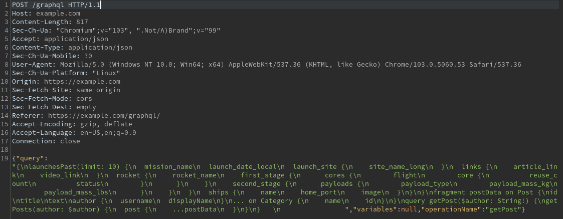This screenshot has width=563, height=219.
Task: Select the Accept-Encoding gzip, deflate line
Action: 72,124
